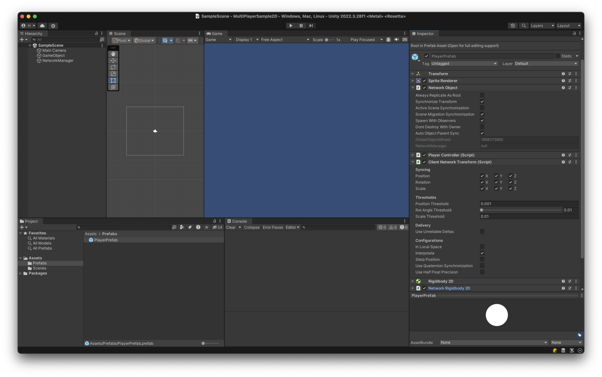Click the Game view Scale slider
602x377 pixels.
point(330,40)
